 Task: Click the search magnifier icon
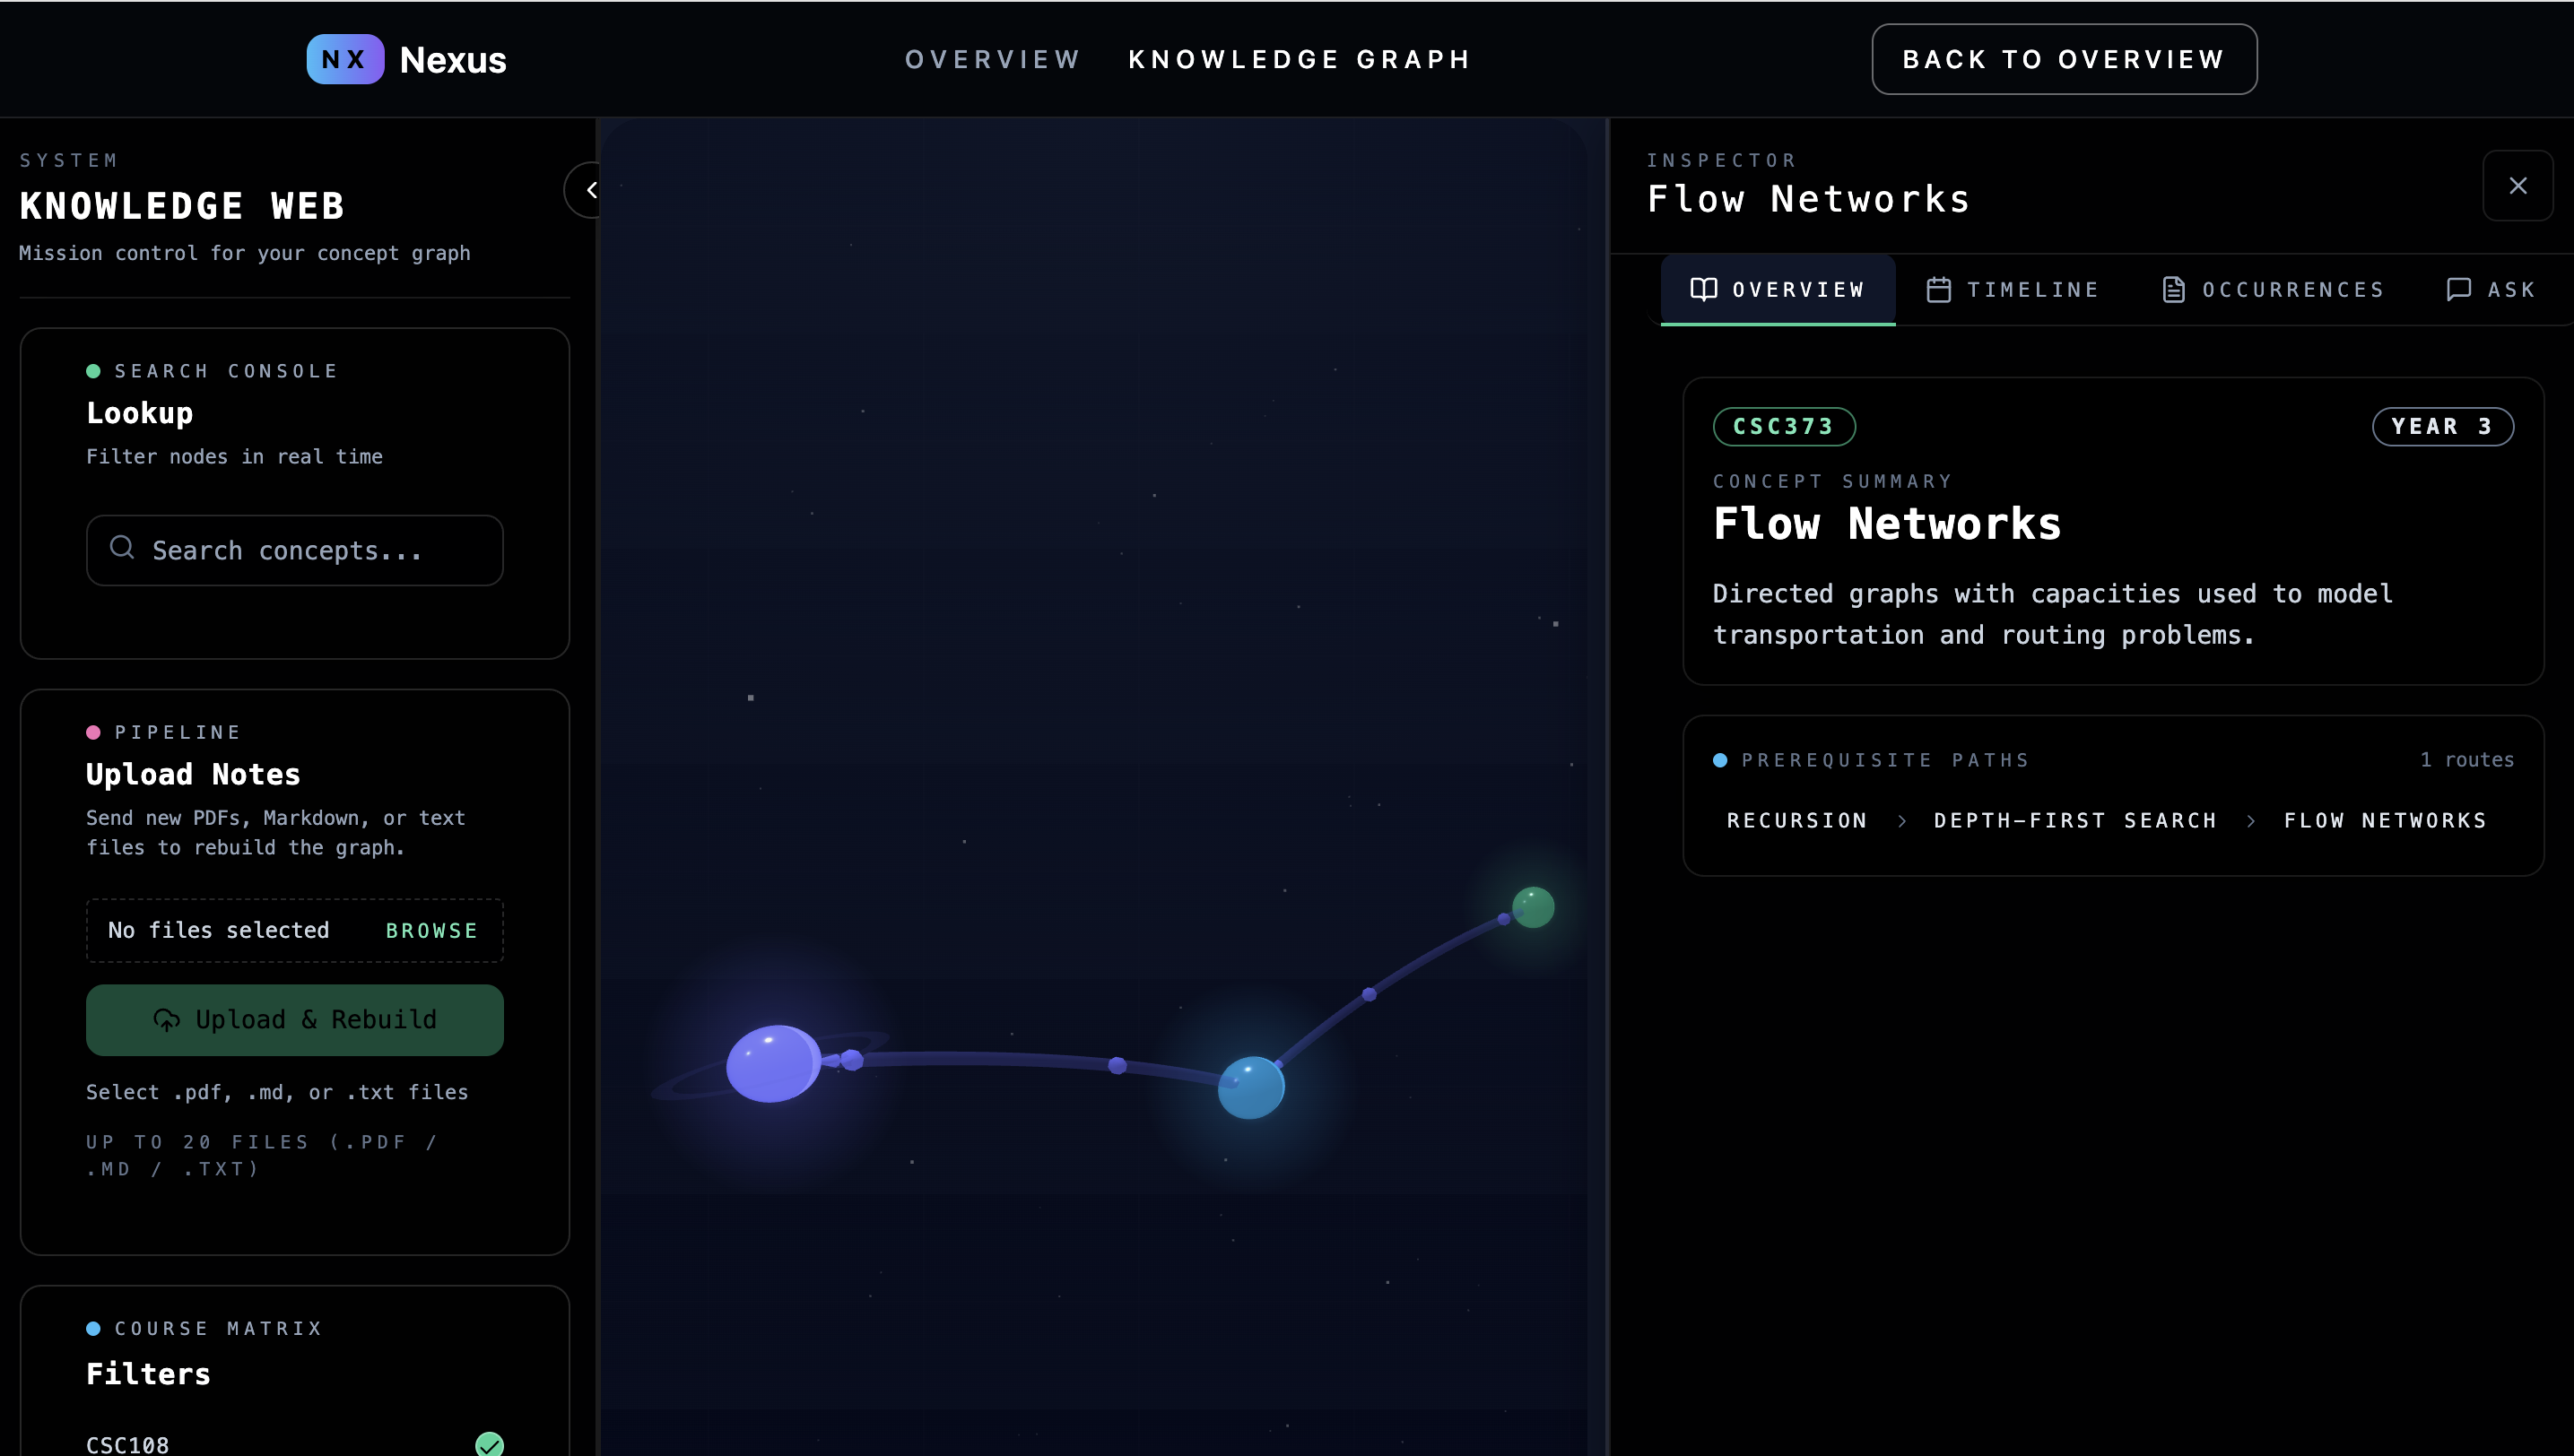(x=122, y=548)
